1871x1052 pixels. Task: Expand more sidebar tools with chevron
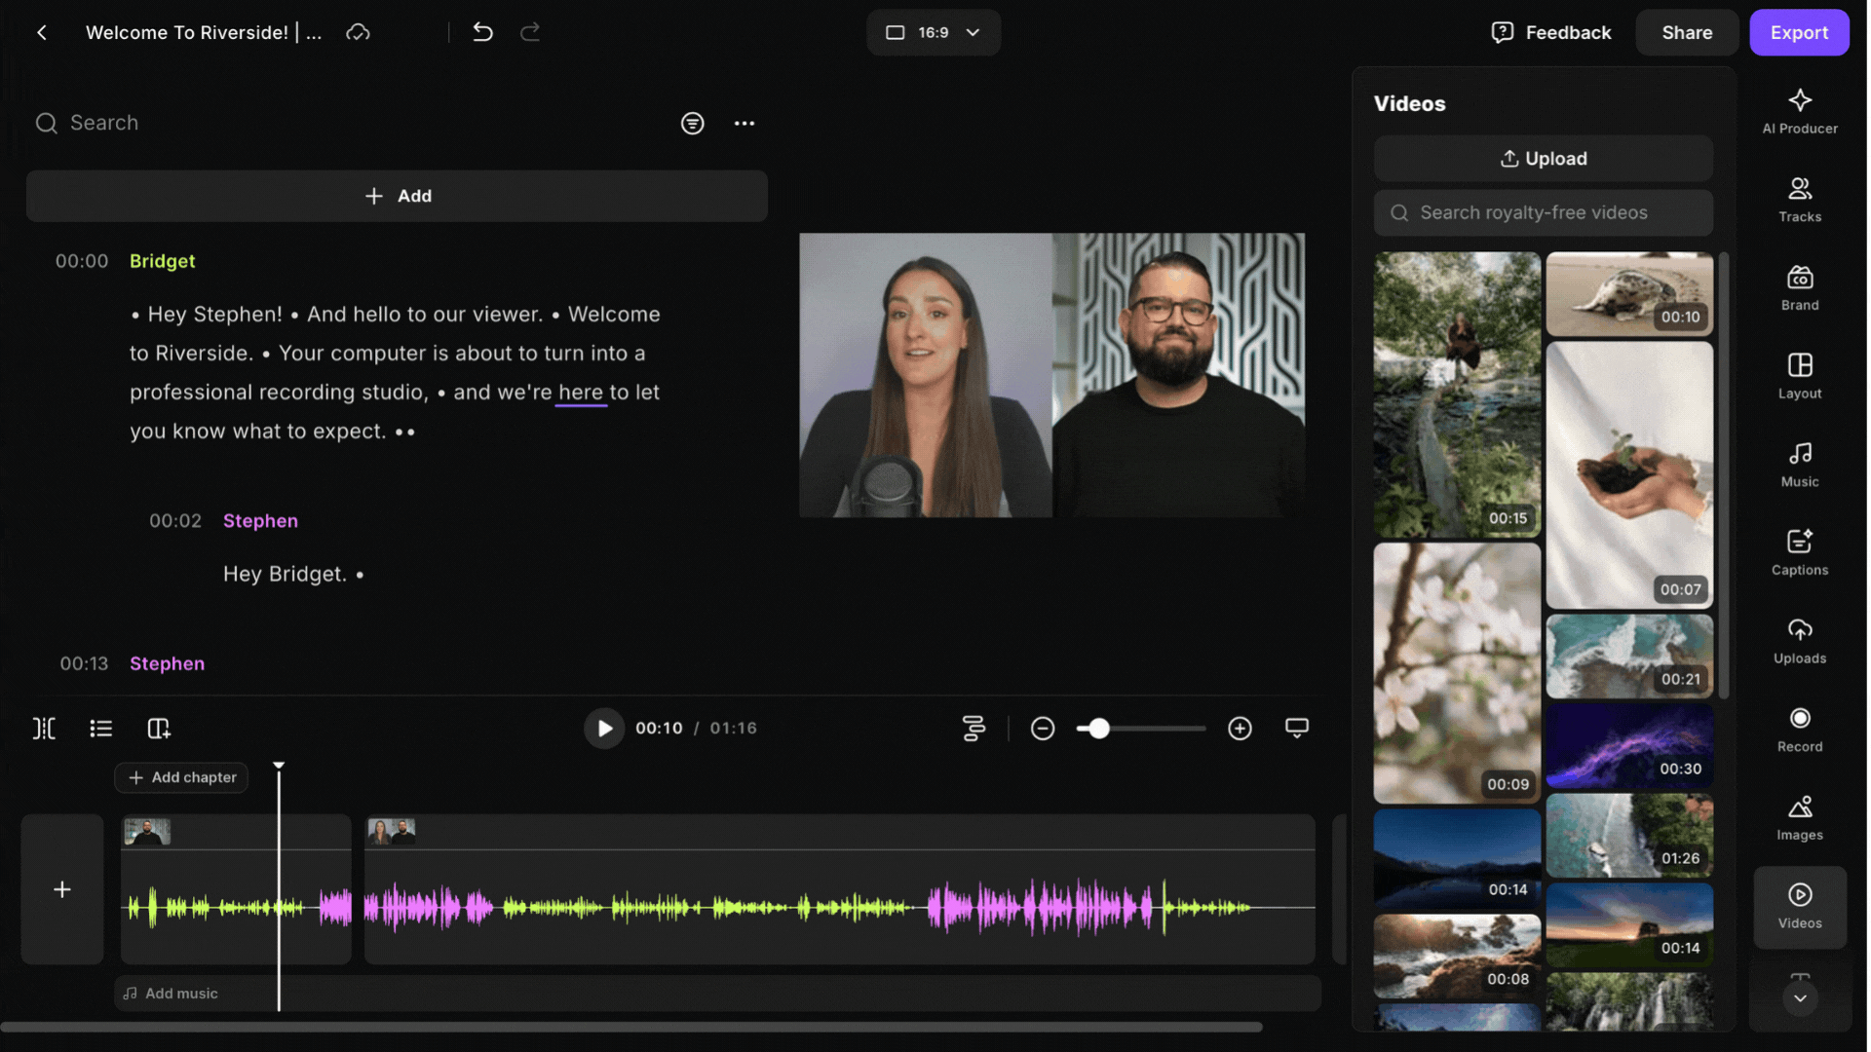click(x=1799, y=998)
